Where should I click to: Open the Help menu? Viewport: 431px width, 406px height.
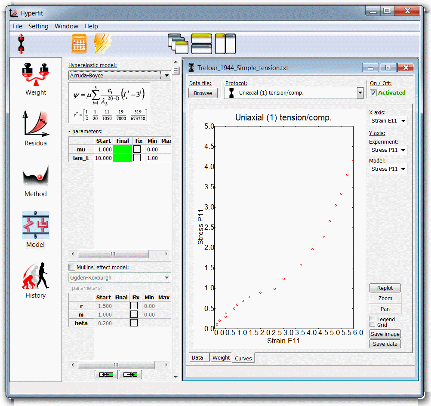(91, 26)
